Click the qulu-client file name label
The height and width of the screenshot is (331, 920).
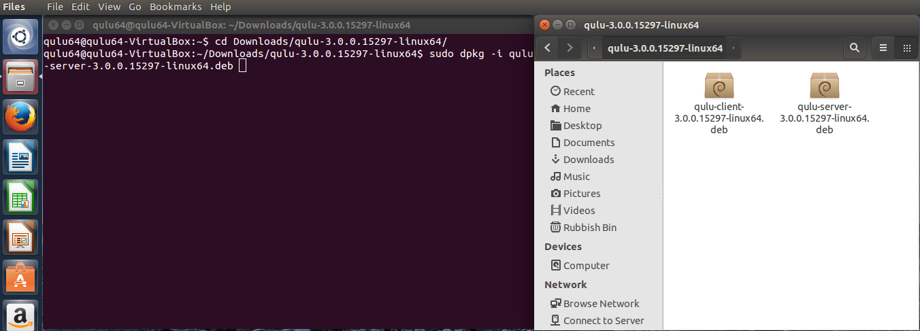pos(719,118)
